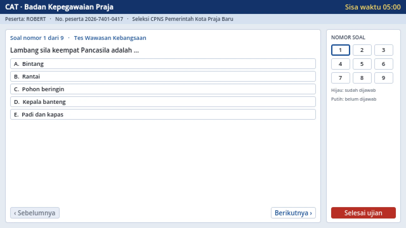Go to question number 1
Image resolution: width=406 pixels, height=228 pixels.
click(341, 50)
